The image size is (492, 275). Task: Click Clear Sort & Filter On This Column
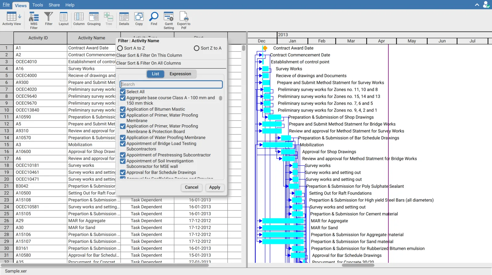click(x=149, y=56)
